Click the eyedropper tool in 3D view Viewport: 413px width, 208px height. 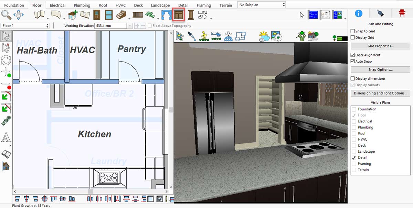192,36
